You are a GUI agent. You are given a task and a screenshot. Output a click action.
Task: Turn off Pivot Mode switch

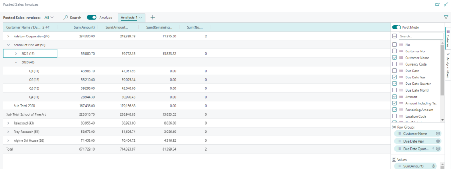(x=397, y=27)
